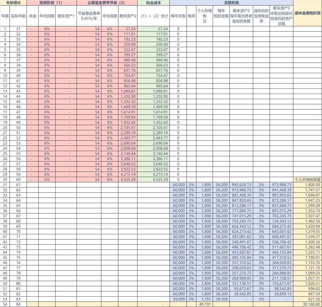
Task: Select the 个人所得税 元 header cell
Action: [205, 16]
